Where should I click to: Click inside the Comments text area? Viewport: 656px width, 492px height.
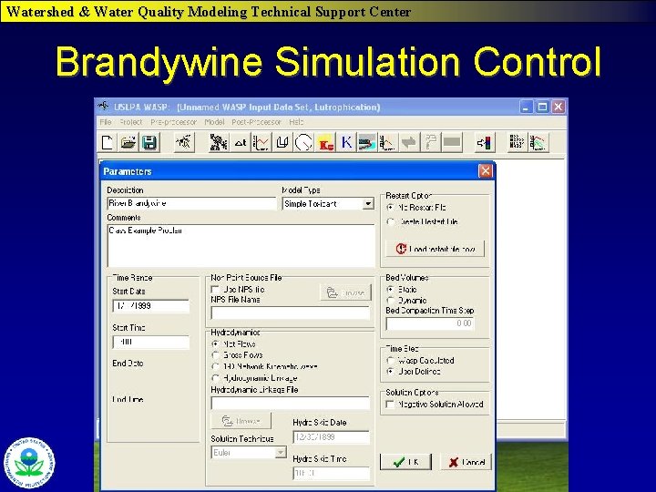[241, 246]
